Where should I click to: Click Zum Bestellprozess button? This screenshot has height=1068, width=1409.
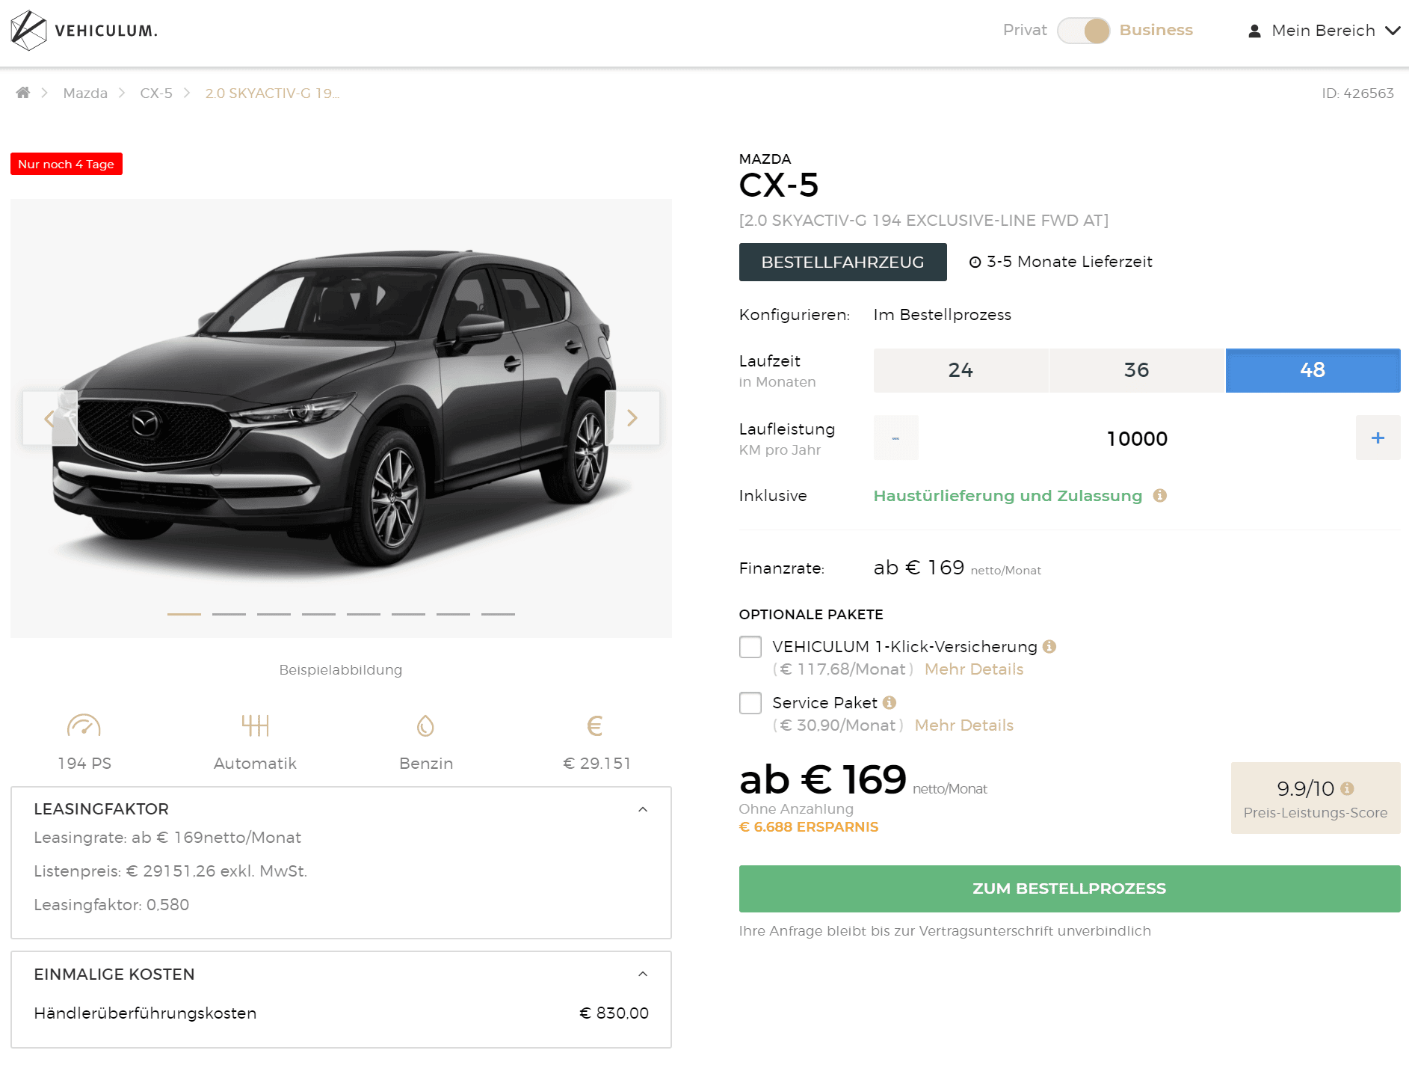tap(1069, 889)
